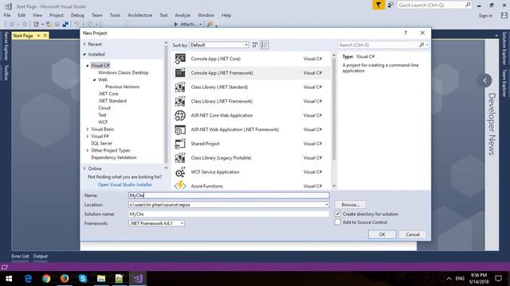Launch Google Chrome from taskbar
Viewport: 510px width, 286px height.
pos(46,279)
